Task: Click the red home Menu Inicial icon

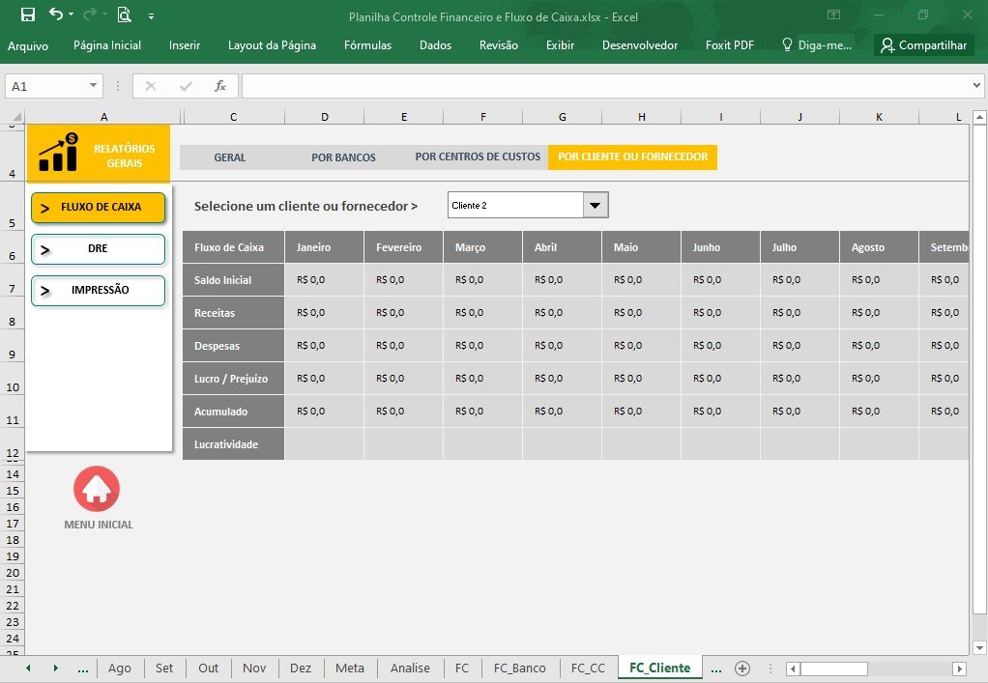Action: (x=97, y=489)
